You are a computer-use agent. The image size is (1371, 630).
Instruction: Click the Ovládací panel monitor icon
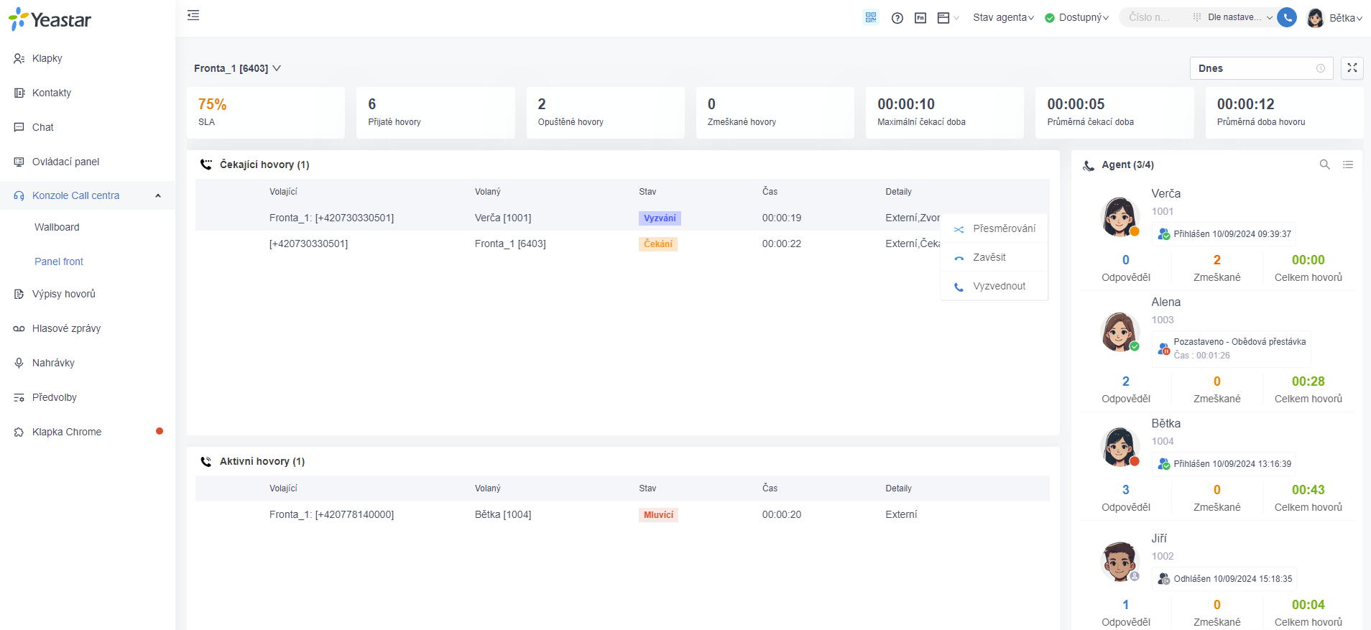(19, 162)
